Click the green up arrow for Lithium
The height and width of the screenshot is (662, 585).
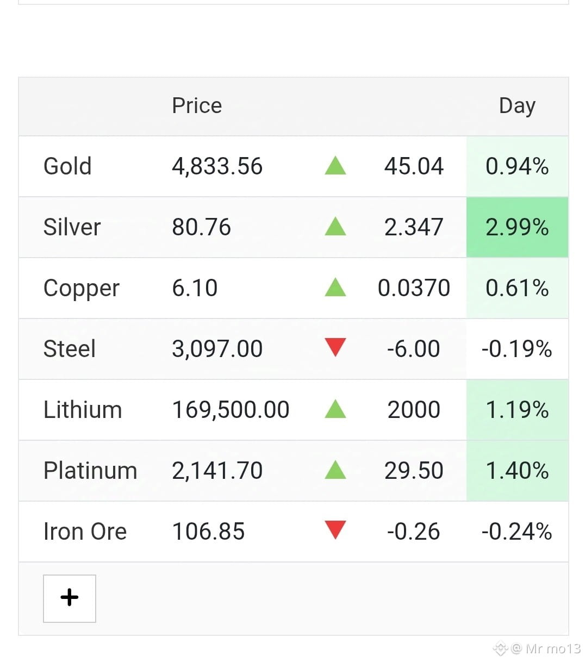(335, 409)
